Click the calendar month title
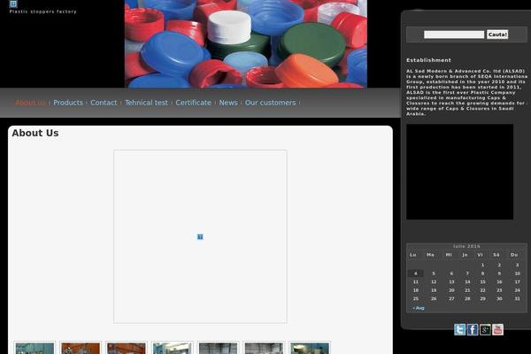Image resolution: width=531 pixels, height=354 pixels. click(x=466, y=246)
